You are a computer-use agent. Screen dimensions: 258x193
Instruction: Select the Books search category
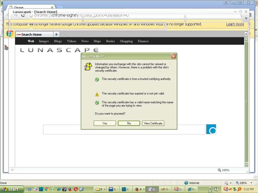point(110,41)
